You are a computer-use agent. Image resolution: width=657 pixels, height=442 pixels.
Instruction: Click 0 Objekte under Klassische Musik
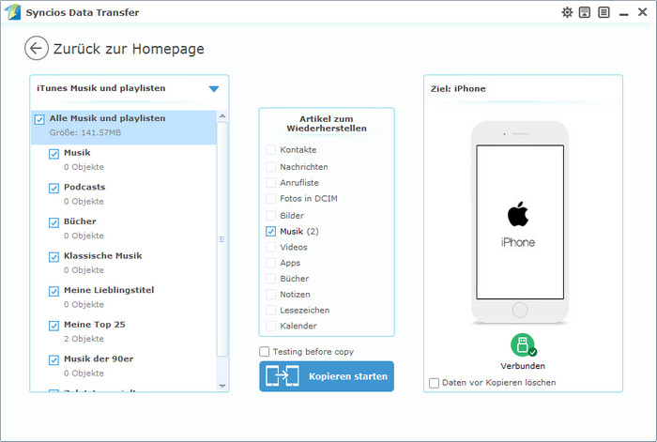(84, 270)
